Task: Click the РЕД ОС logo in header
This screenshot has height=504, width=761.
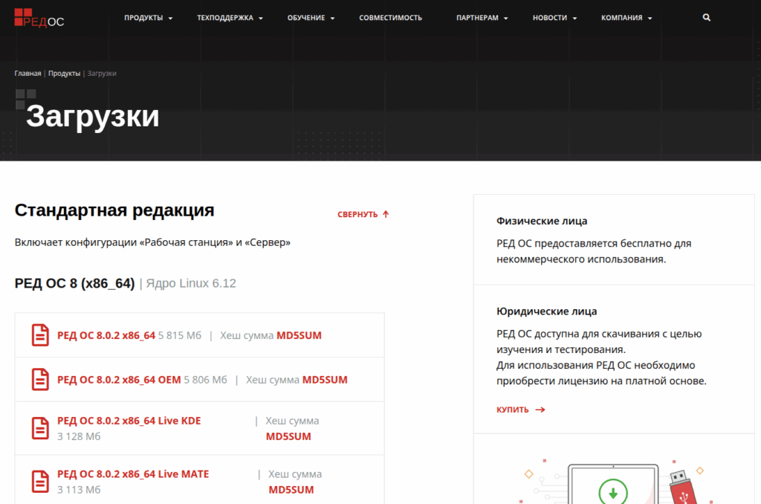Action: (37, 19)
